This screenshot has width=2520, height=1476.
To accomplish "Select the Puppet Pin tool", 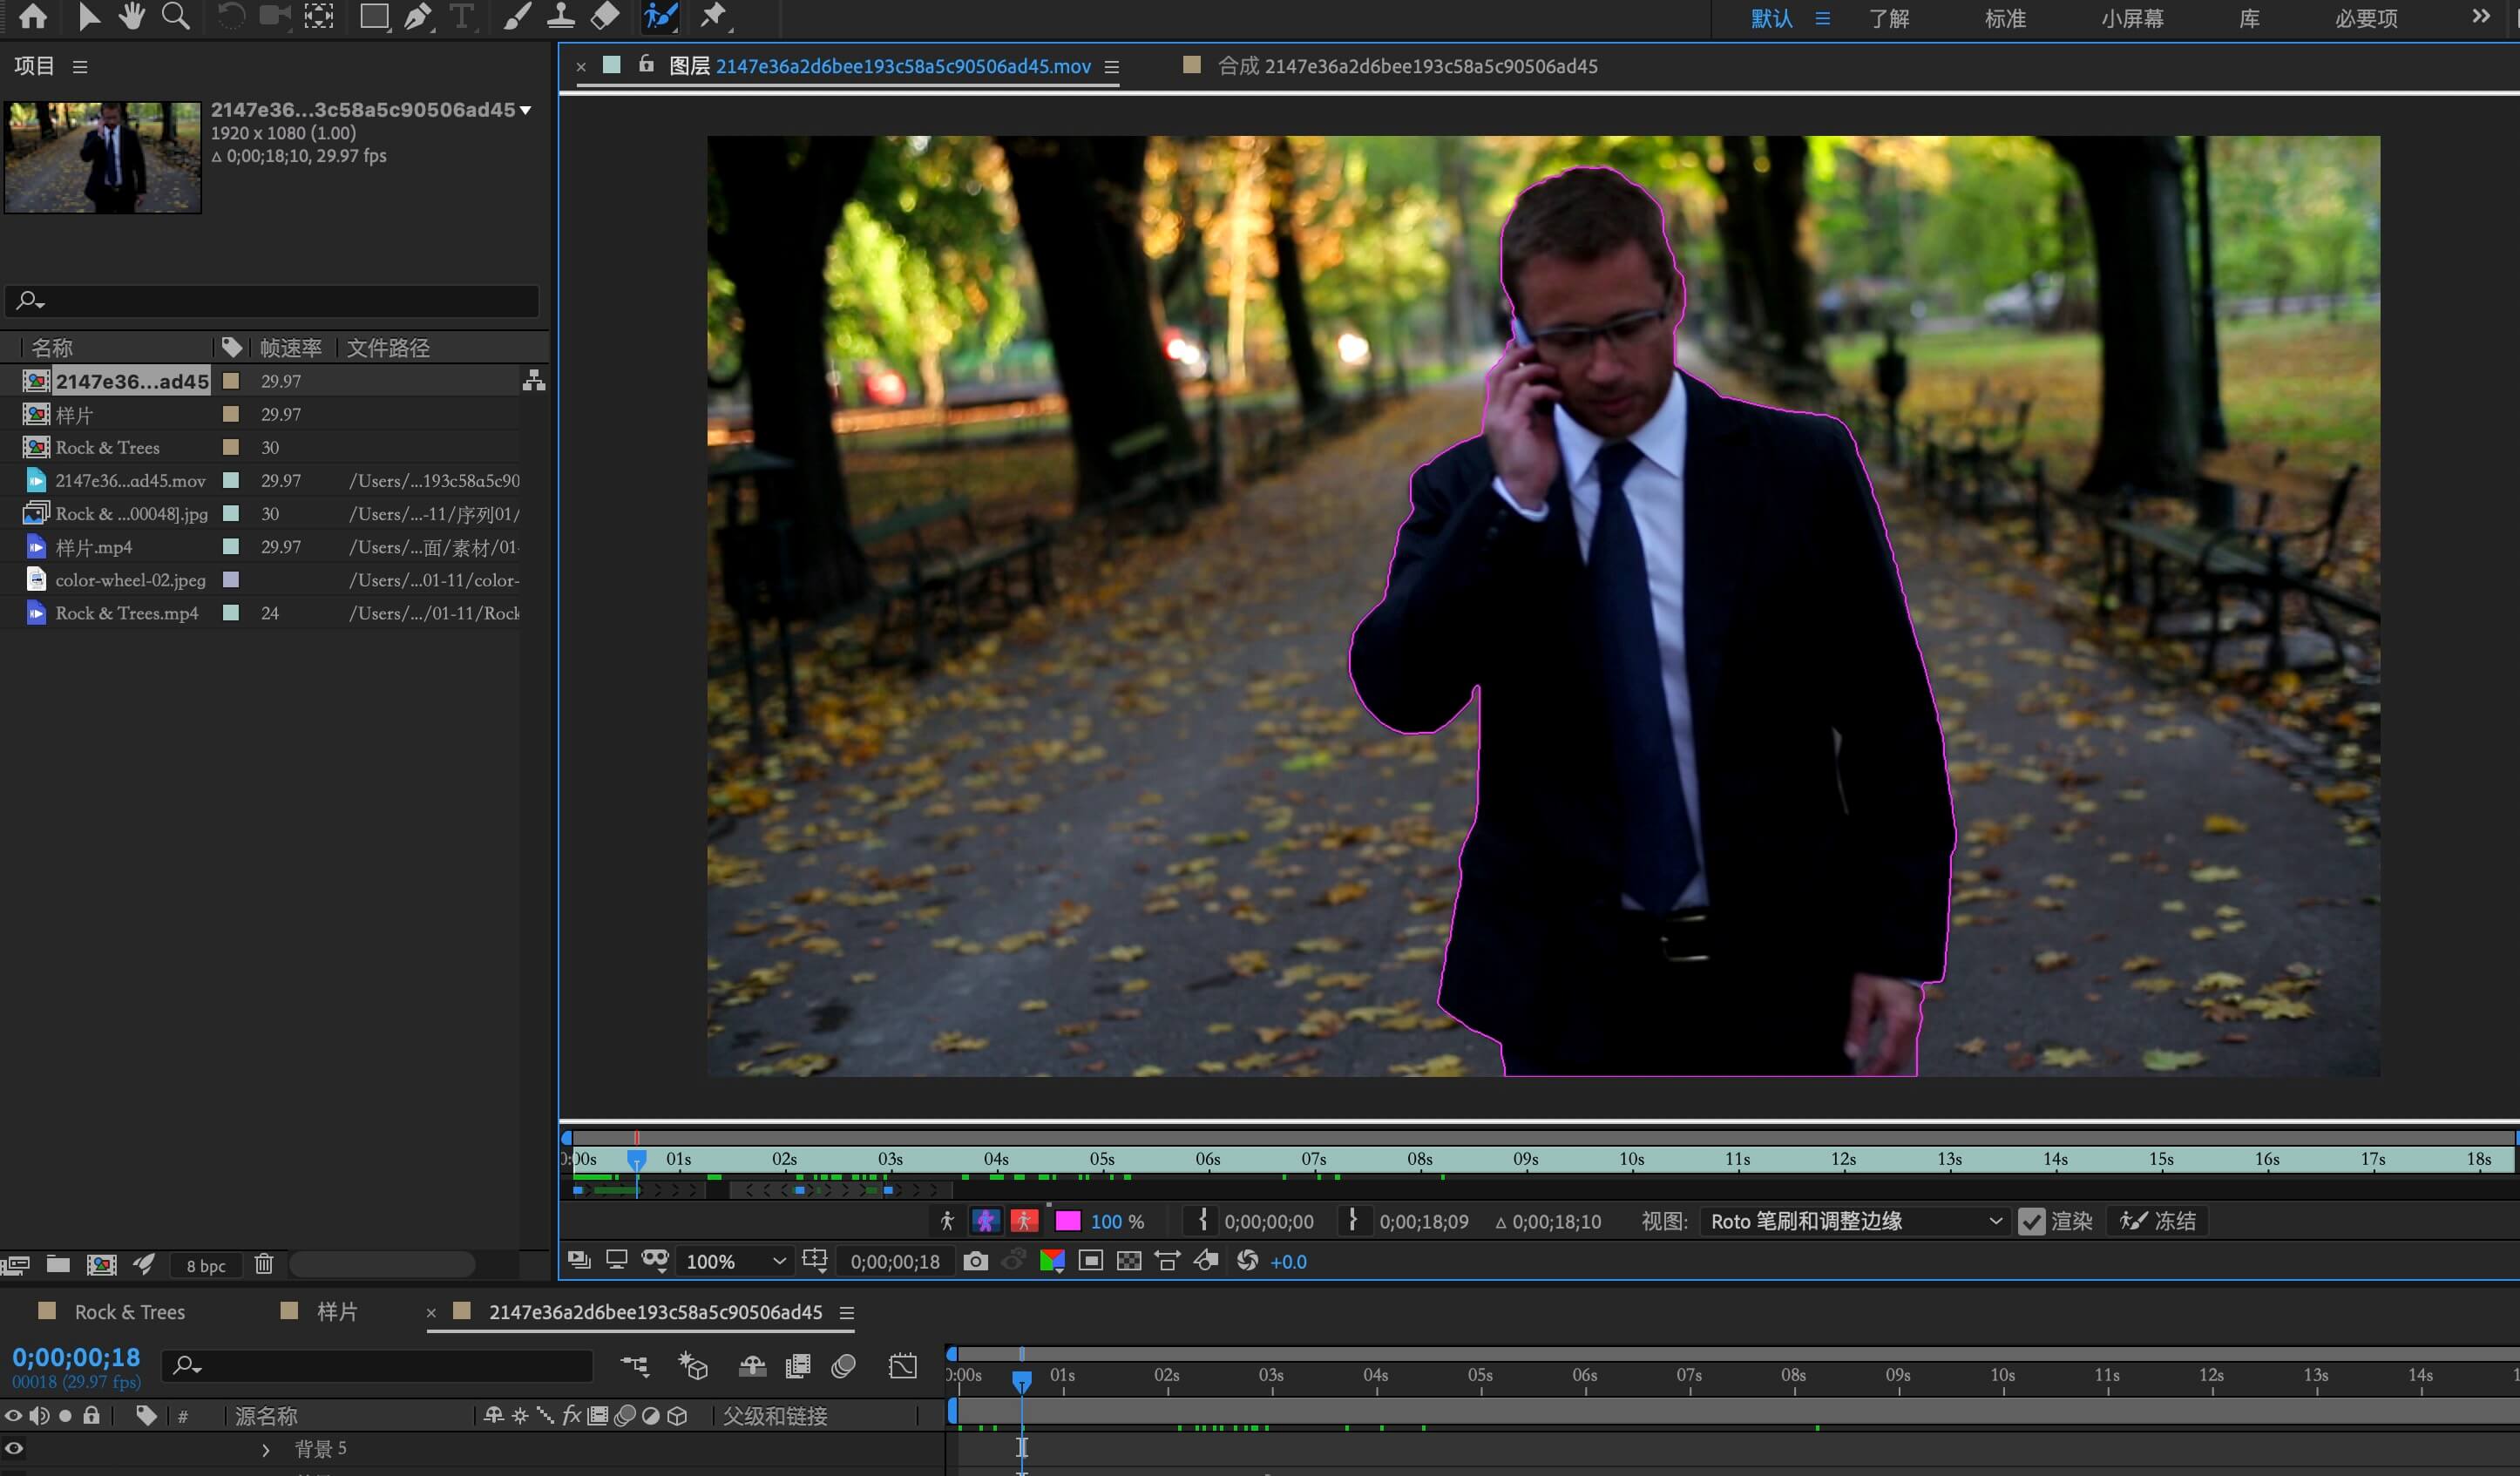I will click(x=713, y=16).
